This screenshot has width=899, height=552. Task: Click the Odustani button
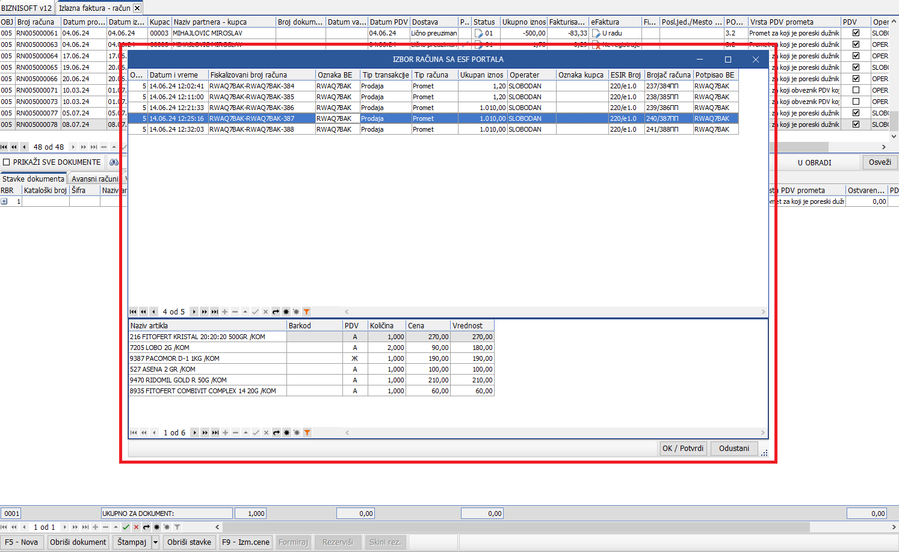734,448
